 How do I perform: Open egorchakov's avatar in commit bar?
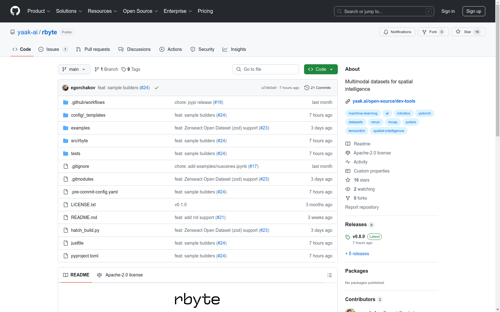[x=65, y=88]
